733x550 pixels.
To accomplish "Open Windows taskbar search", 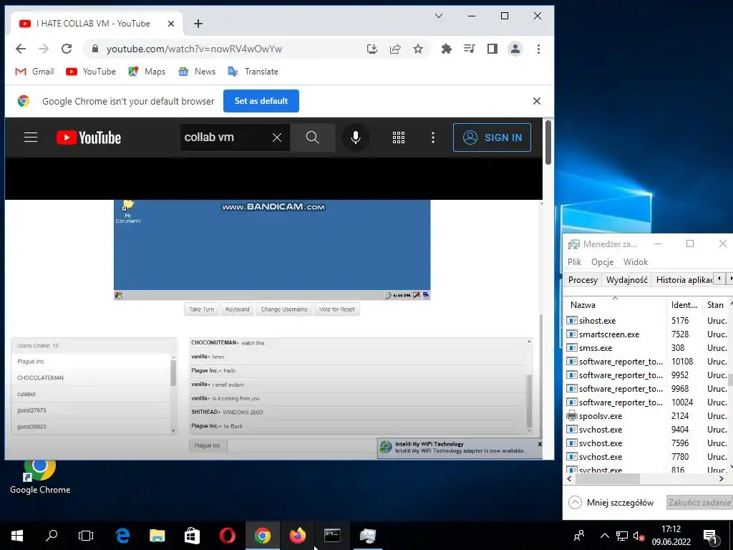I will [x=52, y=536].
